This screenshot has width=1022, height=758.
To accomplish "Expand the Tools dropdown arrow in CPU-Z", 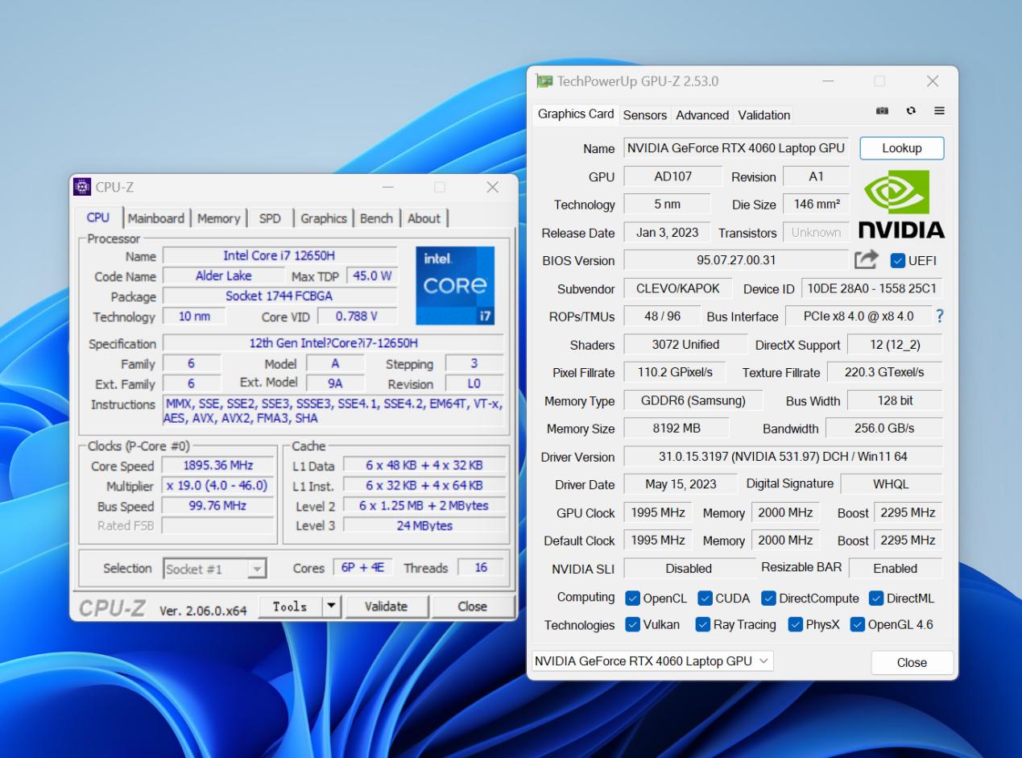I will pyautogui.click(x=332, y=607).
